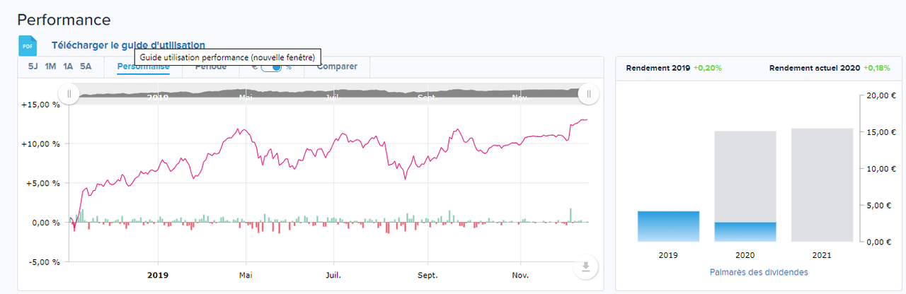
Task: Open the Période tab
Action: point(211,66)
